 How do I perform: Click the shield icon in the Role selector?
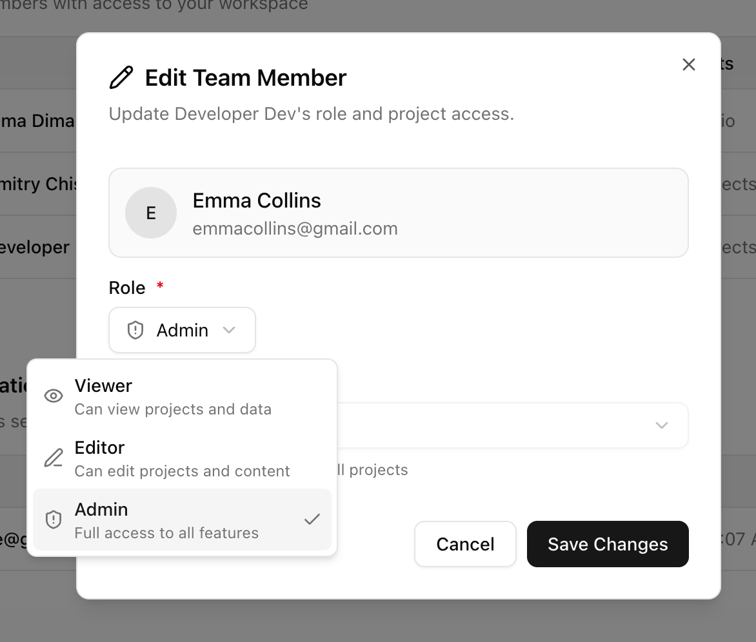[135, 331]
